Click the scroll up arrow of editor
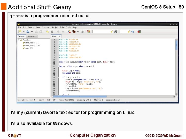This screenshot has height=139, width=186. [176, 40]
